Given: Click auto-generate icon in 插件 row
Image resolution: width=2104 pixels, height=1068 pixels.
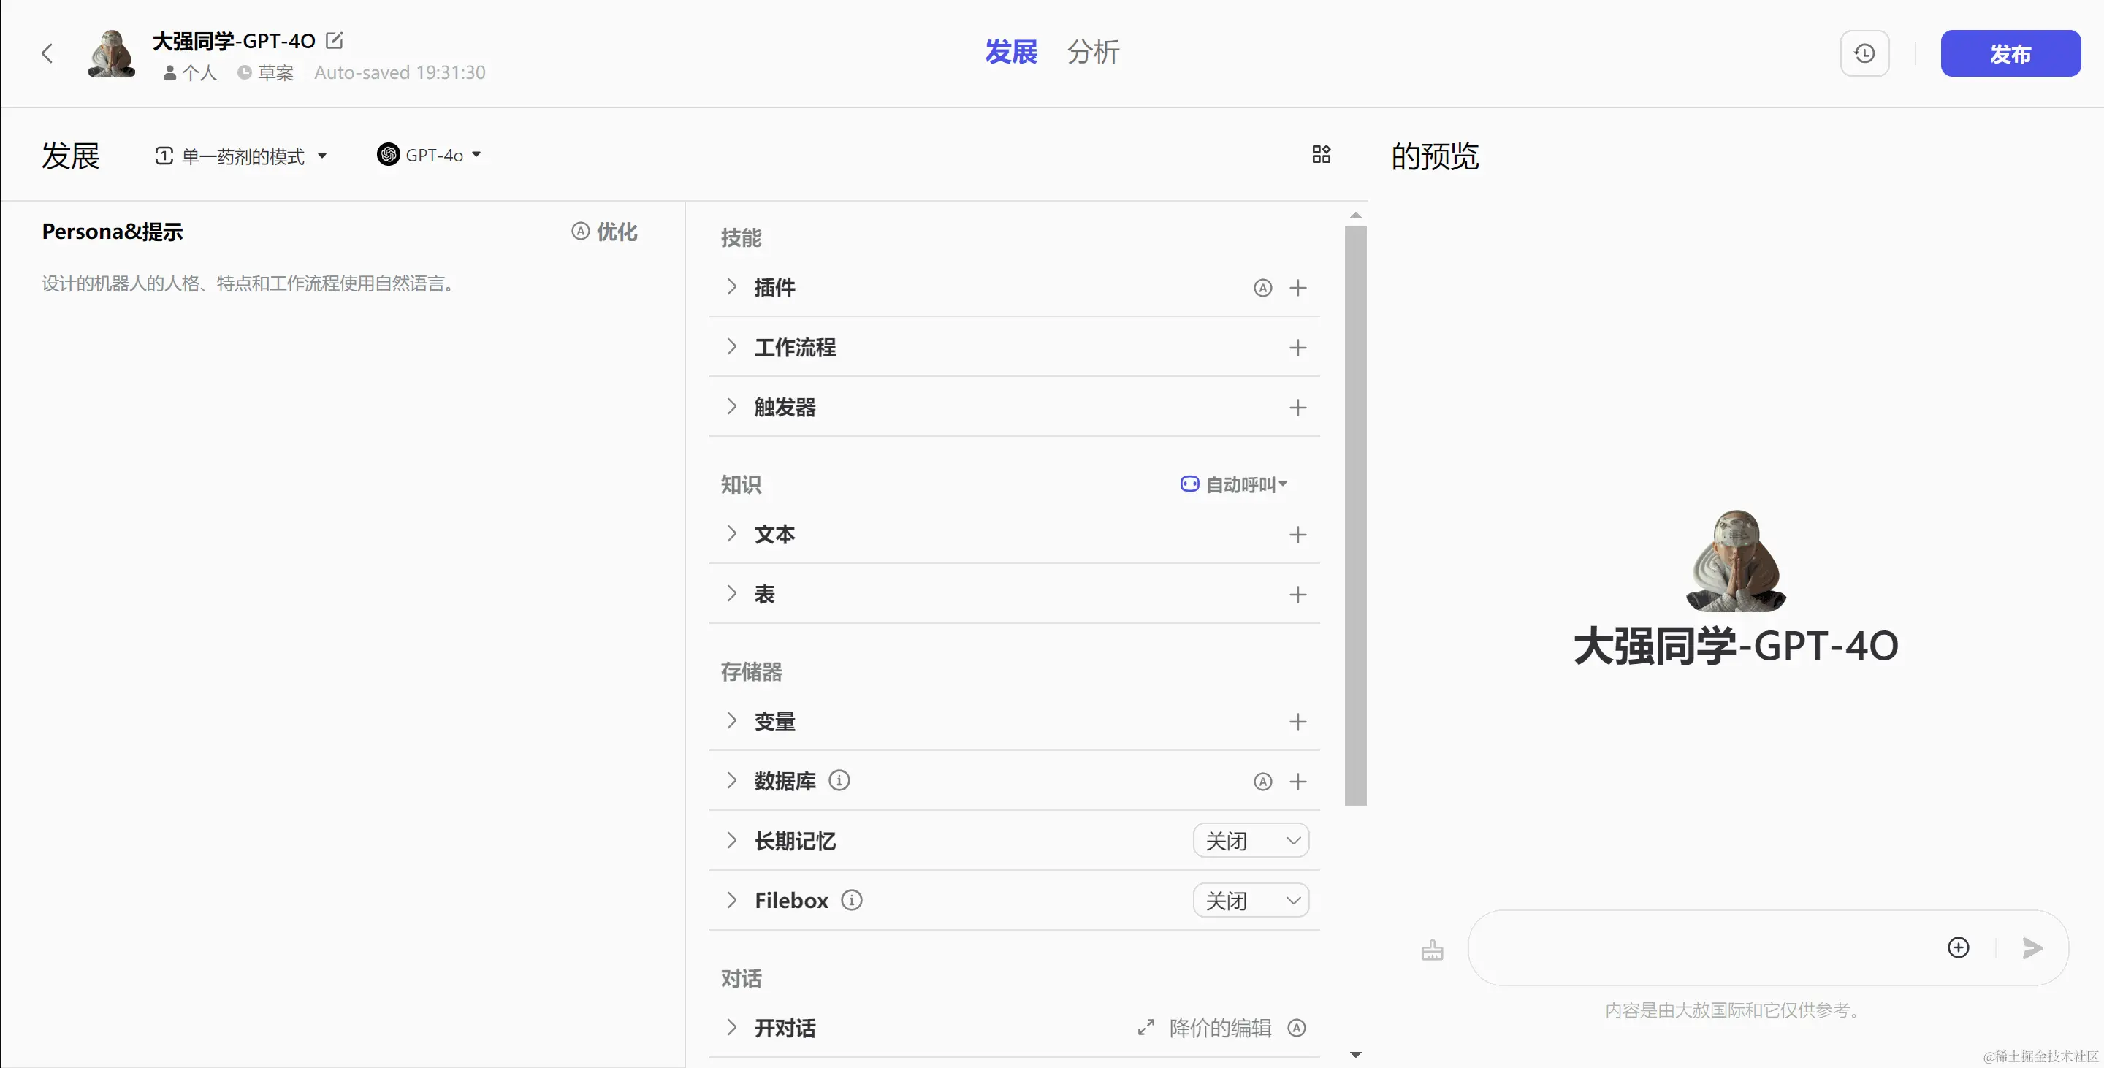Looking at the screenshot, I should point(1262,287).
